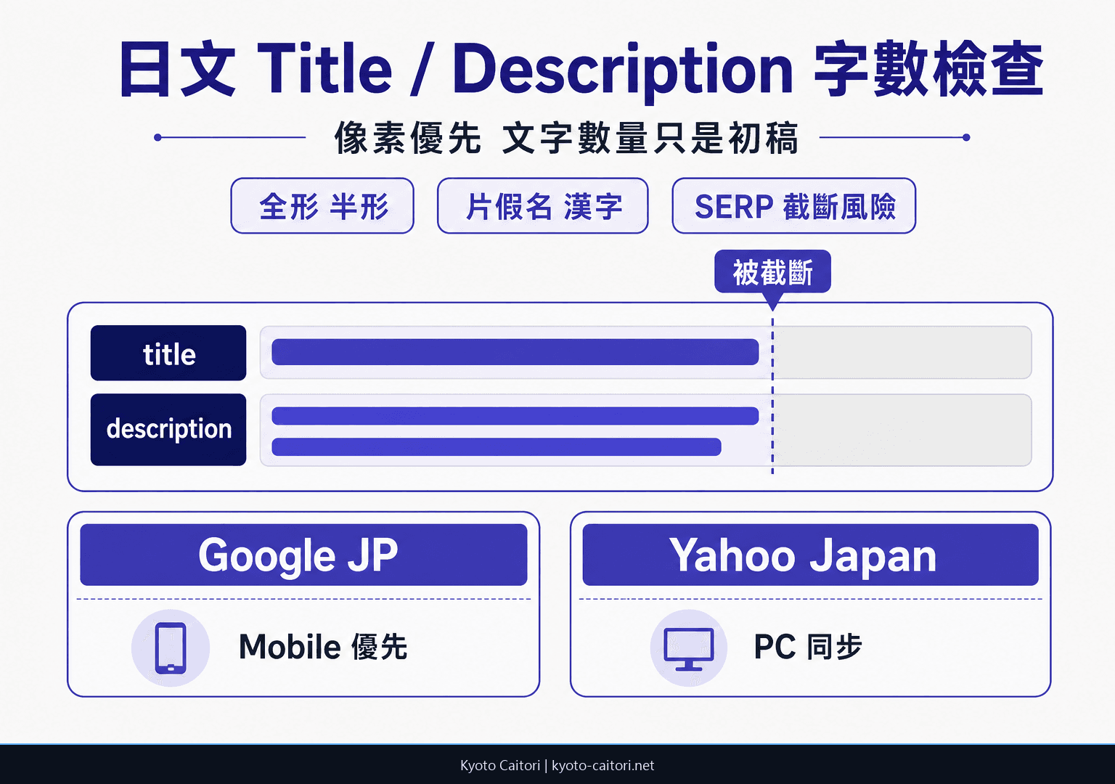Click the desktop monitor icon

pos(689,649)
